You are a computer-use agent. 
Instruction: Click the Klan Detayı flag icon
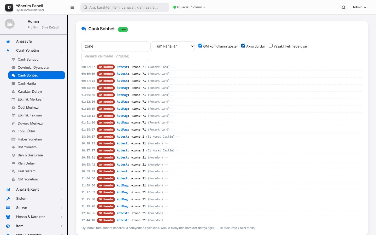coord(13,163)
